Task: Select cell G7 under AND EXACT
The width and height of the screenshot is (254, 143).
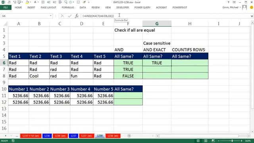Action: [157, 70]
